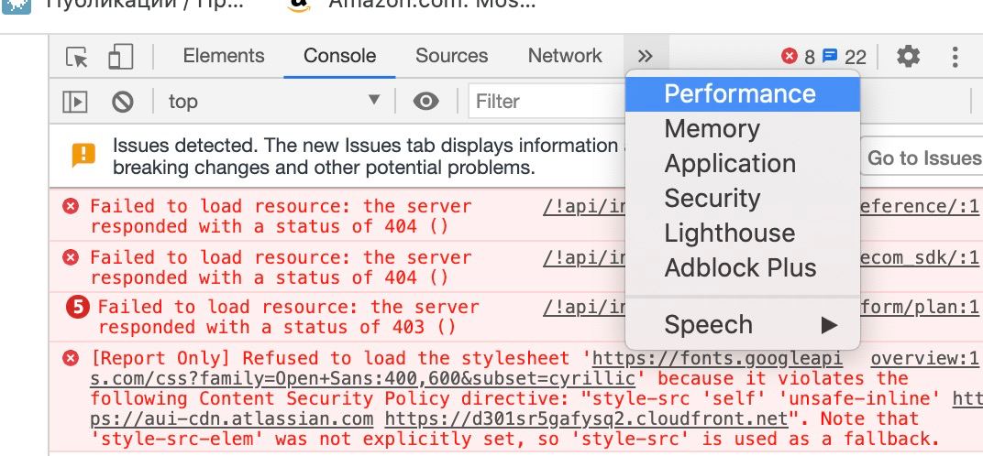The image size is (983, 456).
Task: Activate the inspect element picker icon
Action: [77, 57]
